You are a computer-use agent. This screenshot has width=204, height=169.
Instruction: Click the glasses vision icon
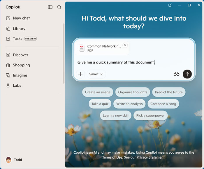[x=177, y=74]
